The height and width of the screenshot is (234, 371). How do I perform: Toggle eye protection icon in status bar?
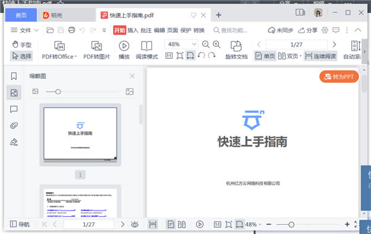135,224
